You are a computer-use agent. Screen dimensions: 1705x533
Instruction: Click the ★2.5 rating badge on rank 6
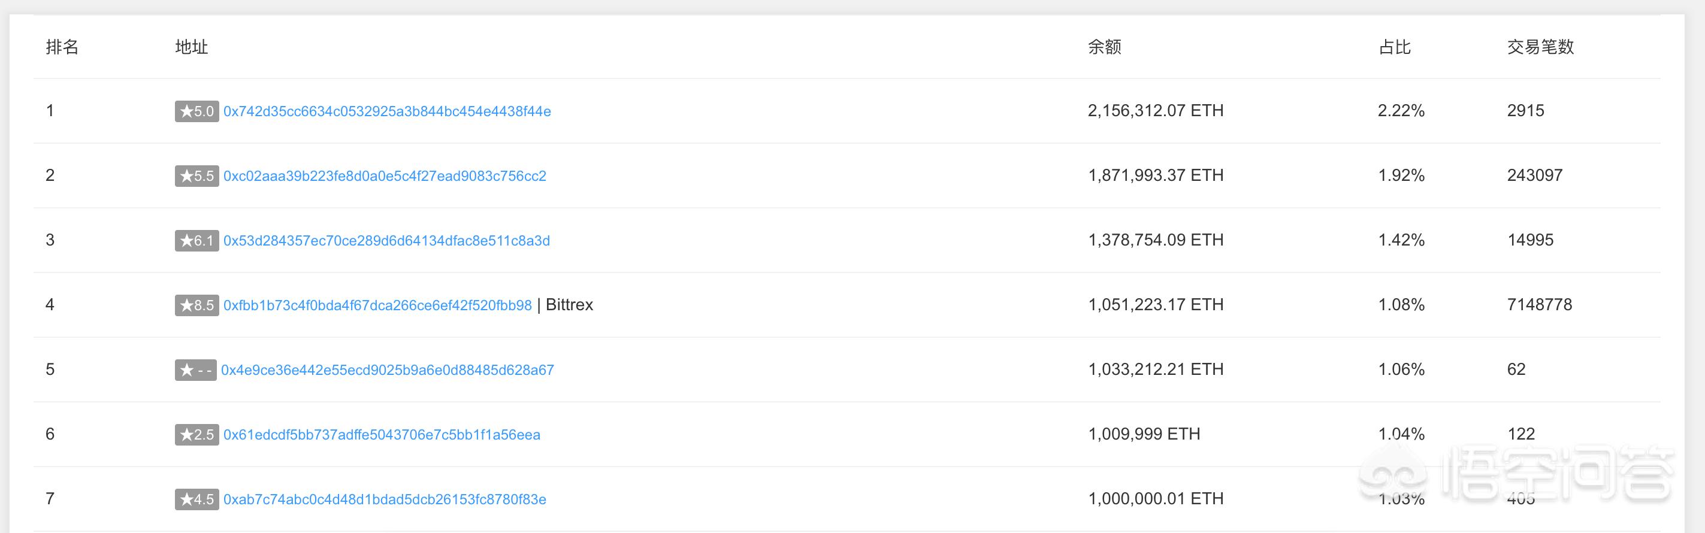(x=197, y=434)
